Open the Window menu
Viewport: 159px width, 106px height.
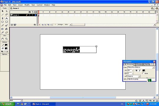tap(47, 5)
